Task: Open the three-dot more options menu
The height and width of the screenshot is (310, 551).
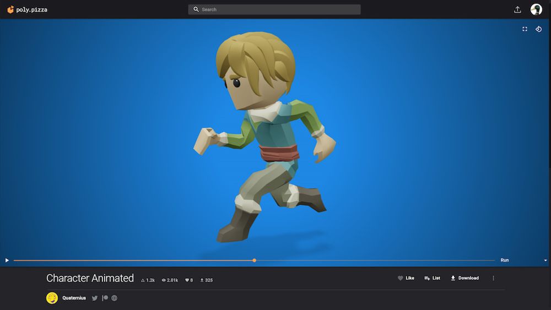Action: 493,278
